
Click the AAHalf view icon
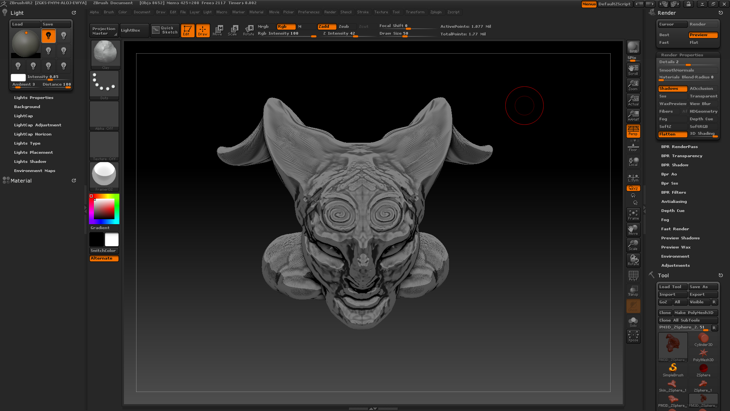point(633,115)
